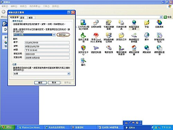Open the Trend Micro update icon
This screenshot has height=130, width=173.
[96, 37]
